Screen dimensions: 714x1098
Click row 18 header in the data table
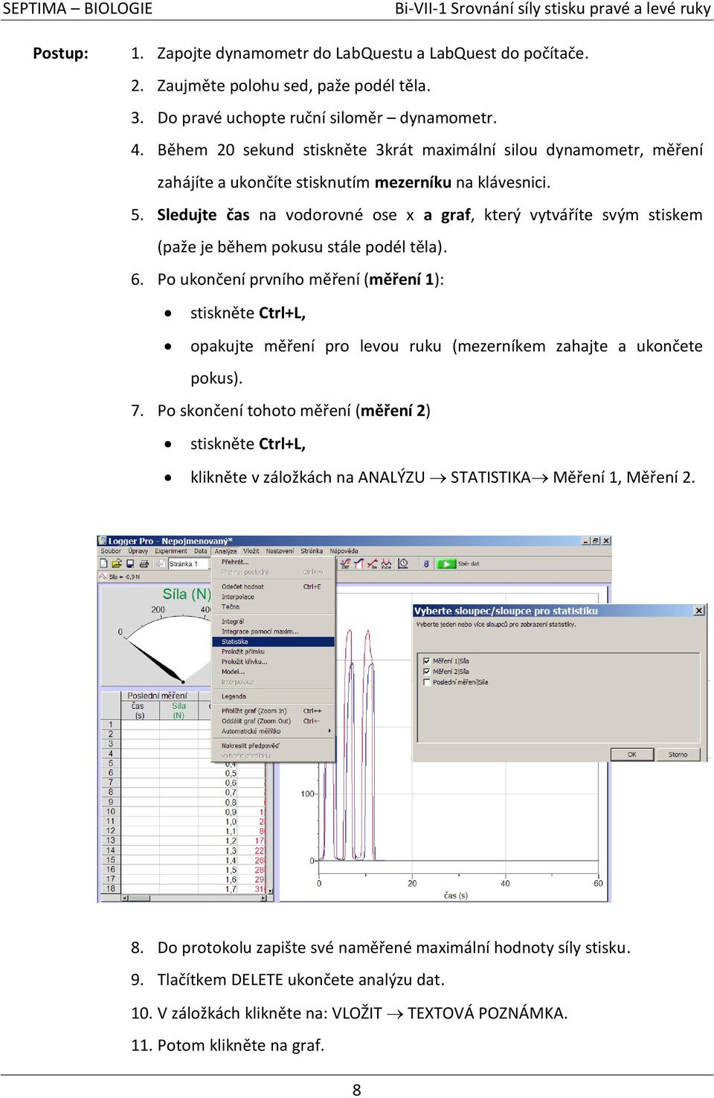(x=110, y=889)
